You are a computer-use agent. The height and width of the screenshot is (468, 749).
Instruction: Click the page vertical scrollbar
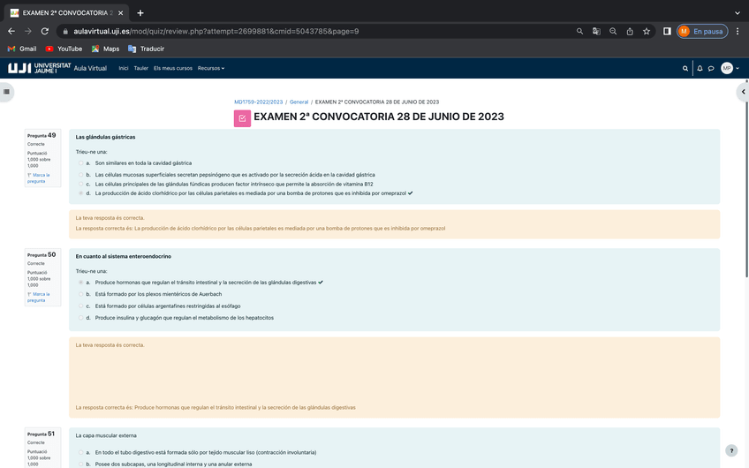coord(746,191)
